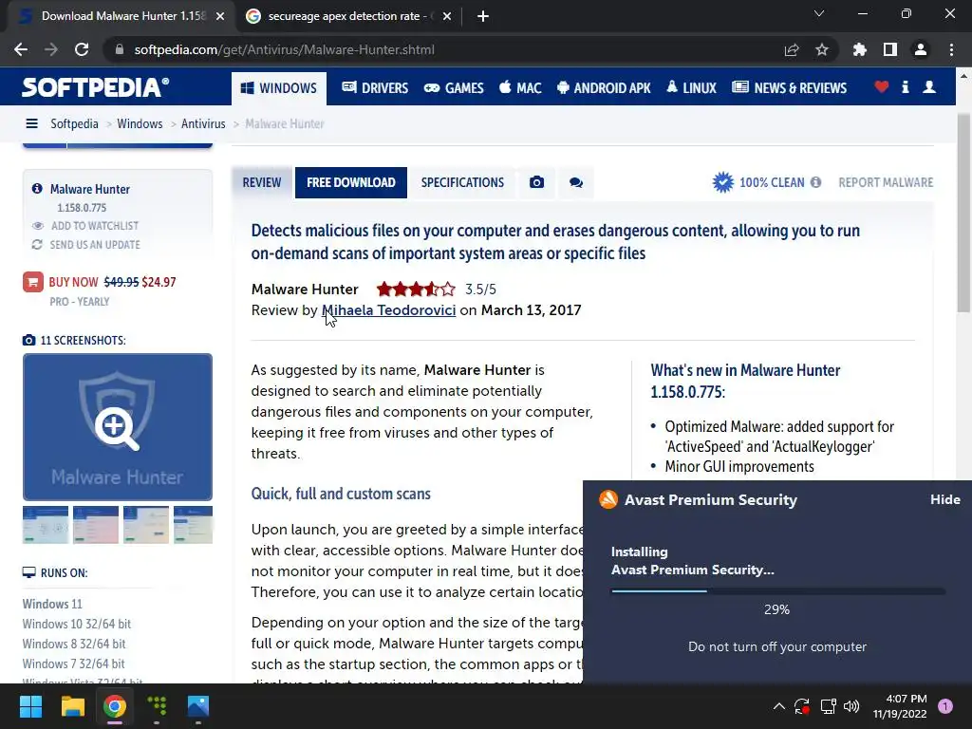Open Chrome tab search dropdown arrow
The height and width of the screenshot is (729, 972).
tap(819, 13)
